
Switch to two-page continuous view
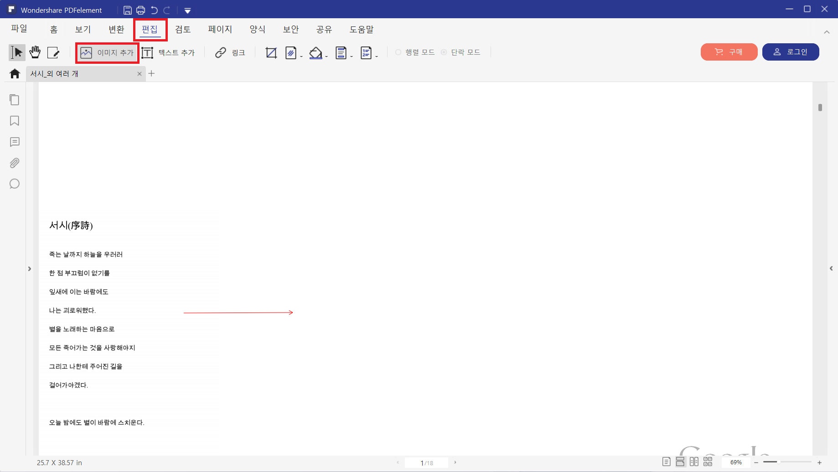[708, 462]
